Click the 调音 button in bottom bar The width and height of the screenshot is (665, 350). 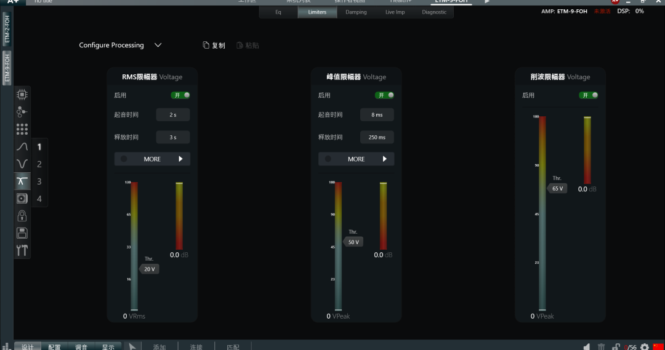coord(81,347)
